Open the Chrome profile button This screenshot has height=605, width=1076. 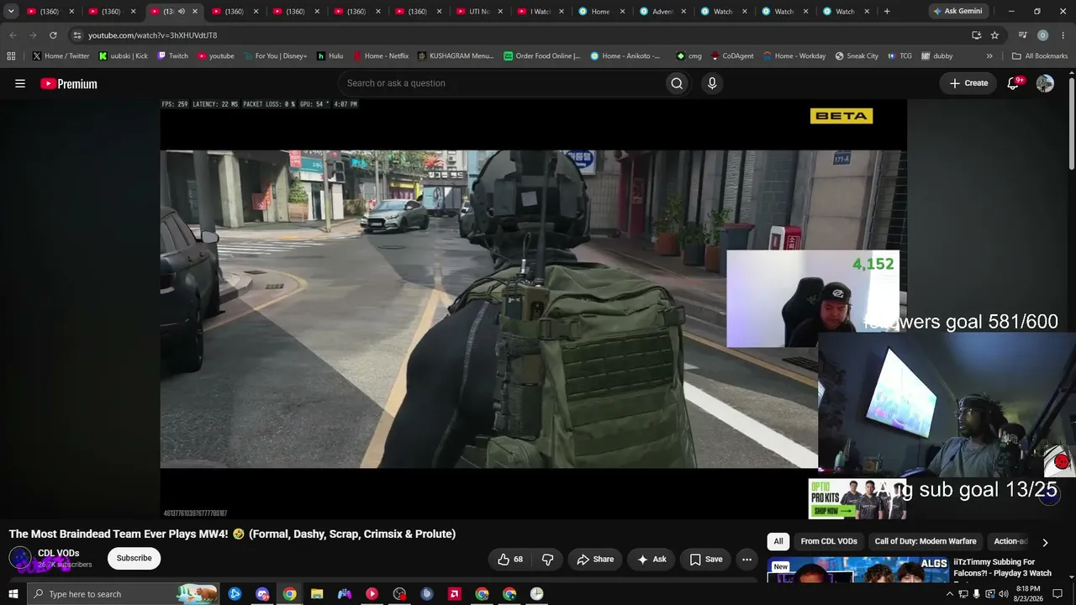[1042, 35]
